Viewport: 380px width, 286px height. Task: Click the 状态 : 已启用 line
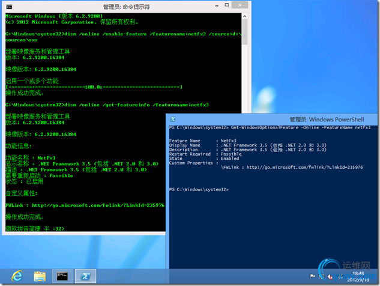coord(25,181)
